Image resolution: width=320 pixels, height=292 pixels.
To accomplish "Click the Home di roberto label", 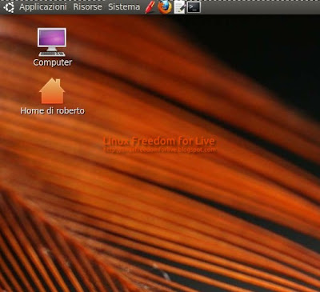I will (53, 110).
